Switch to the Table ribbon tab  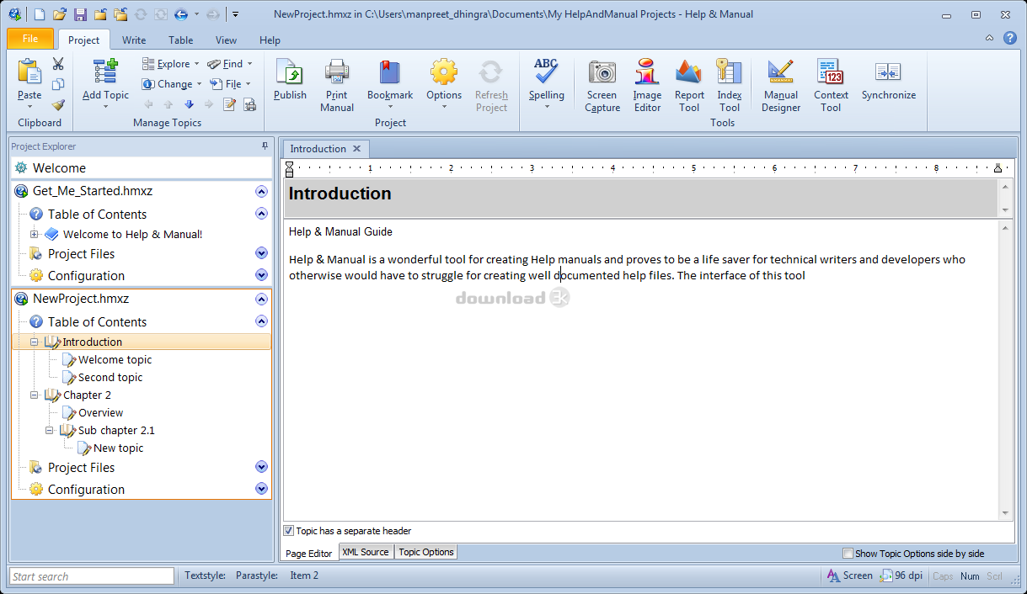pos(180,40)
